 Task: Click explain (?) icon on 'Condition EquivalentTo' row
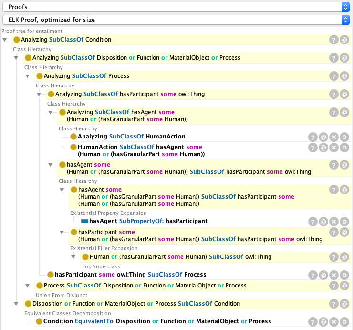pos(313,322)
